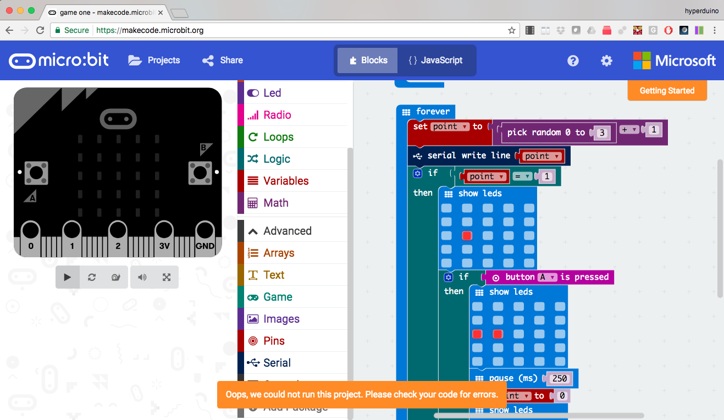Open the Projects folder
724x420 pixels.
154,60
